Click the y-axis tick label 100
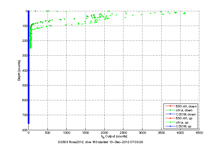This screenshot has height=146, width=220. tap(25, 26)
